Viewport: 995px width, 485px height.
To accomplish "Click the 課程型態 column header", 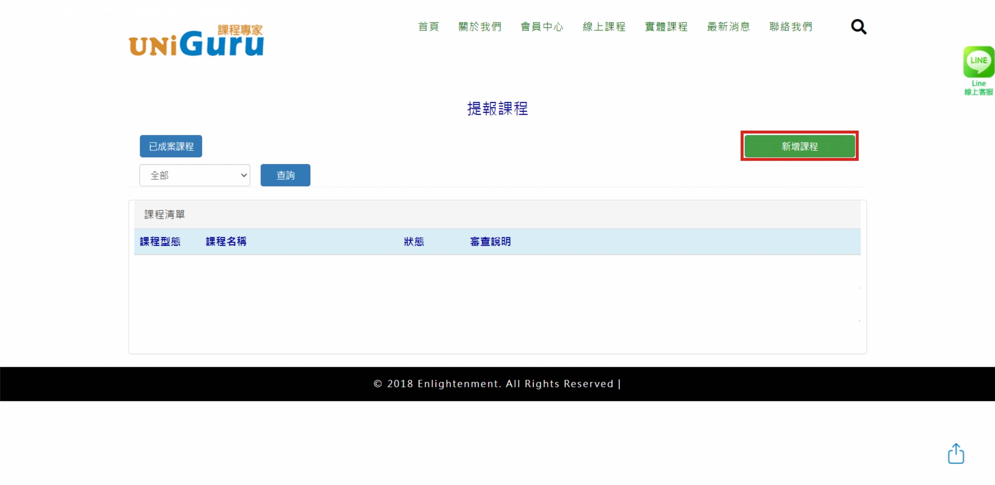I will (x=160, y=242).
